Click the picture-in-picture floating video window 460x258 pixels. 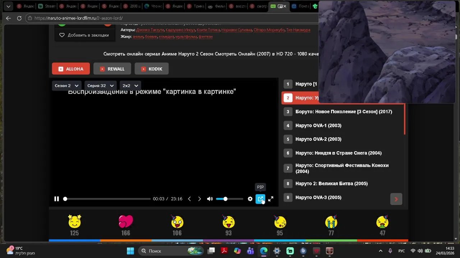(x=387, y=52)
